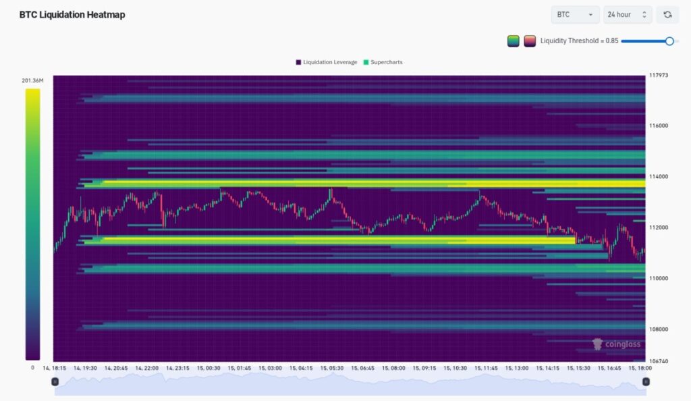The height and width of the screenshot is (401, 691).
Task: Open the 24 hour timeframe selector
Action: click(624, 14)
